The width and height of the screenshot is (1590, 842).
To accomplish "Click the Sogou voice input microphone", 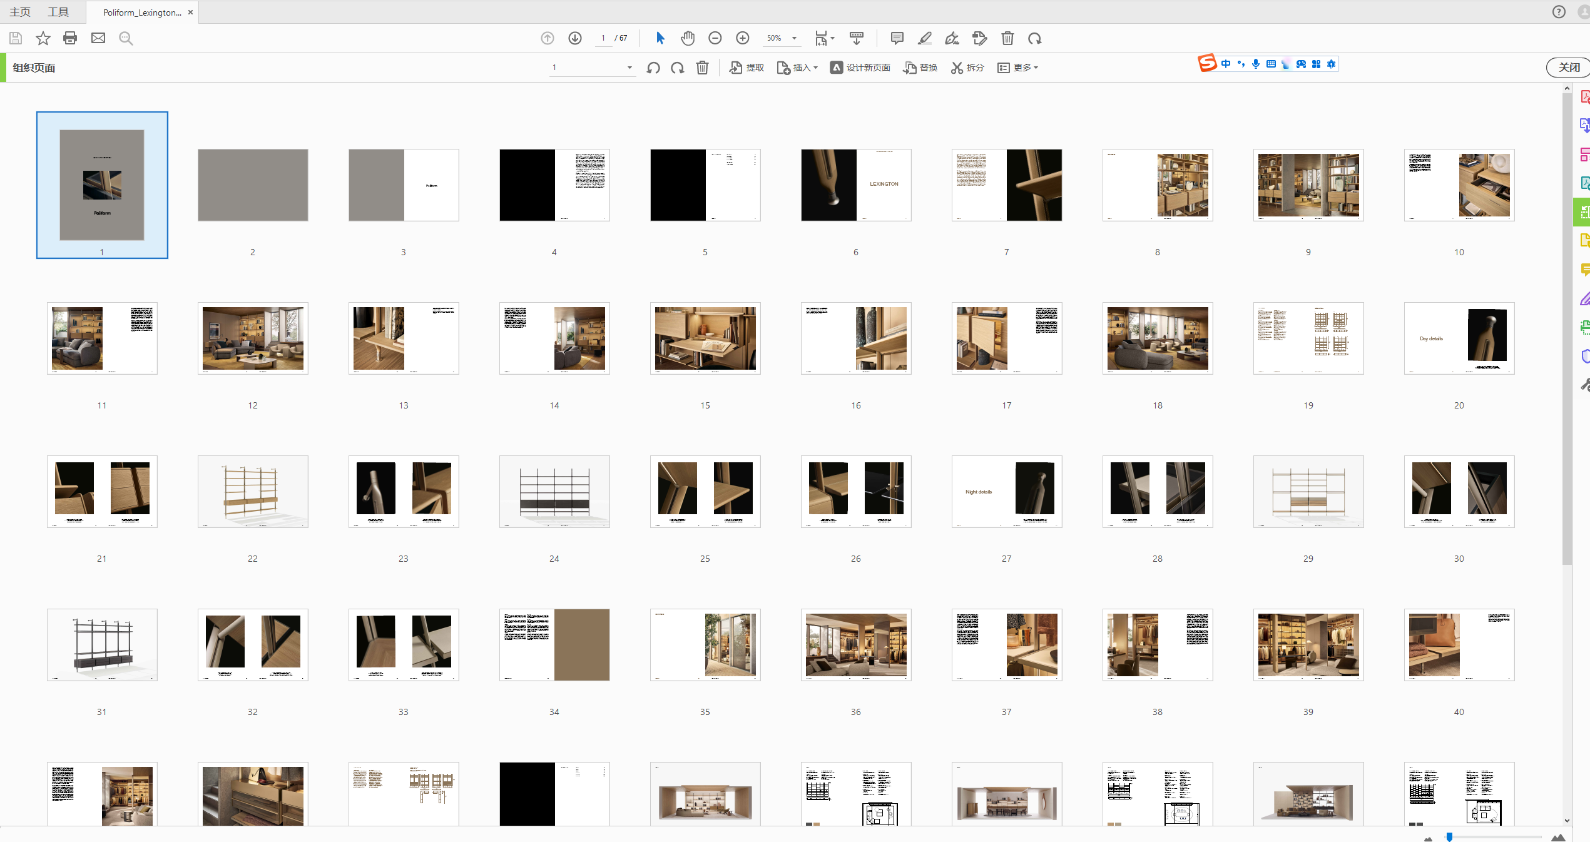I will click(x=1256, y=64).
